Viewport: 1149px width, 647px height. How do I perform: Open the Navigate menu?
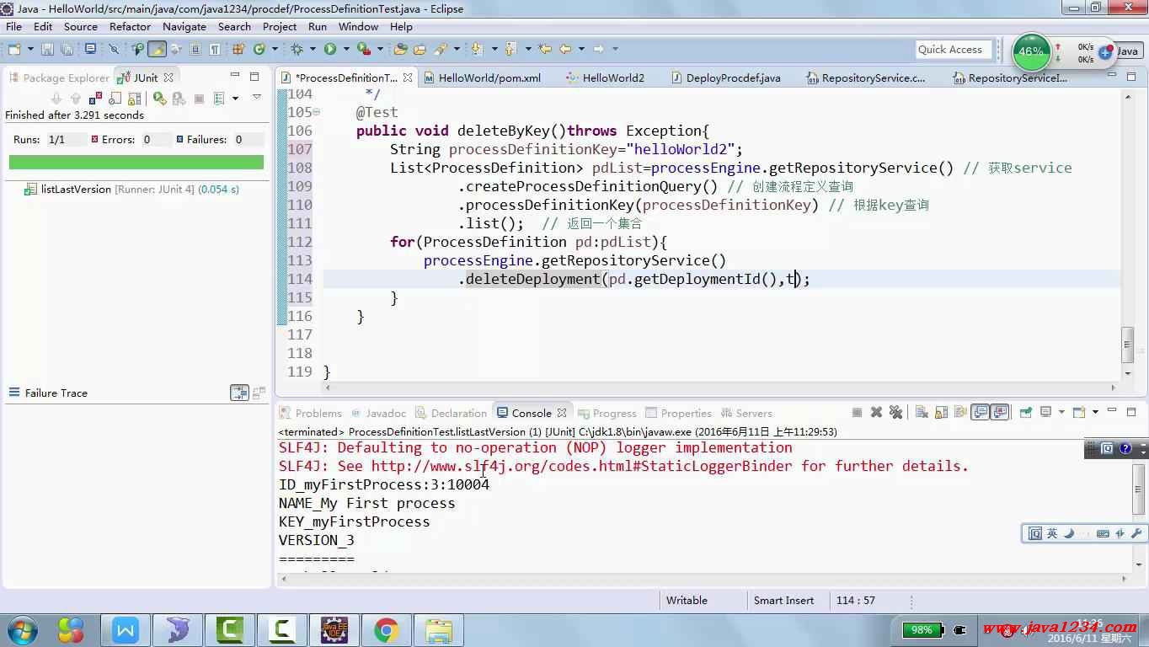(184, 26)
